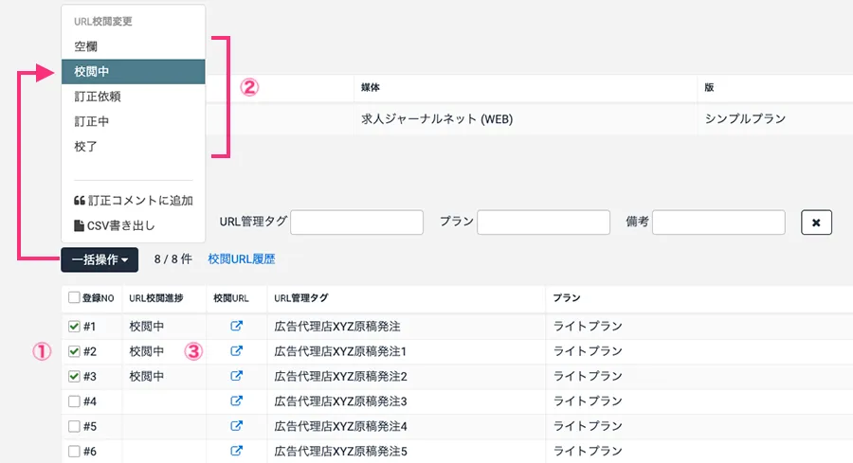
Task: Click the 8 / 8 件 count text
Action: tap(173, 259)
